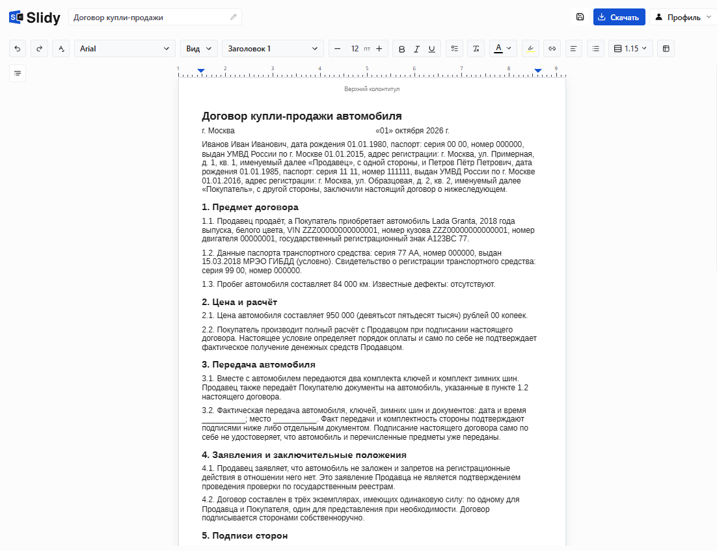
Task: Open the line spacing 1.15 dropdown
Action: point(630,49)
